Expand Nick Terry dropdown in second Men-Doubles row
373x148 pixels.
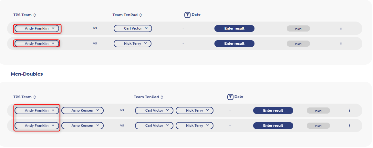click(x=194, y=125)
